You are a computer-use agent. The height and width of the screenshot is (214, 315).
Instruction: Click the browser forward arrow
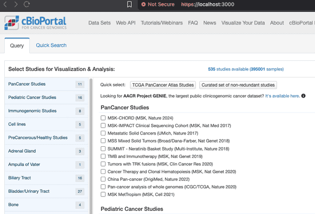click(x=16, y=4)
